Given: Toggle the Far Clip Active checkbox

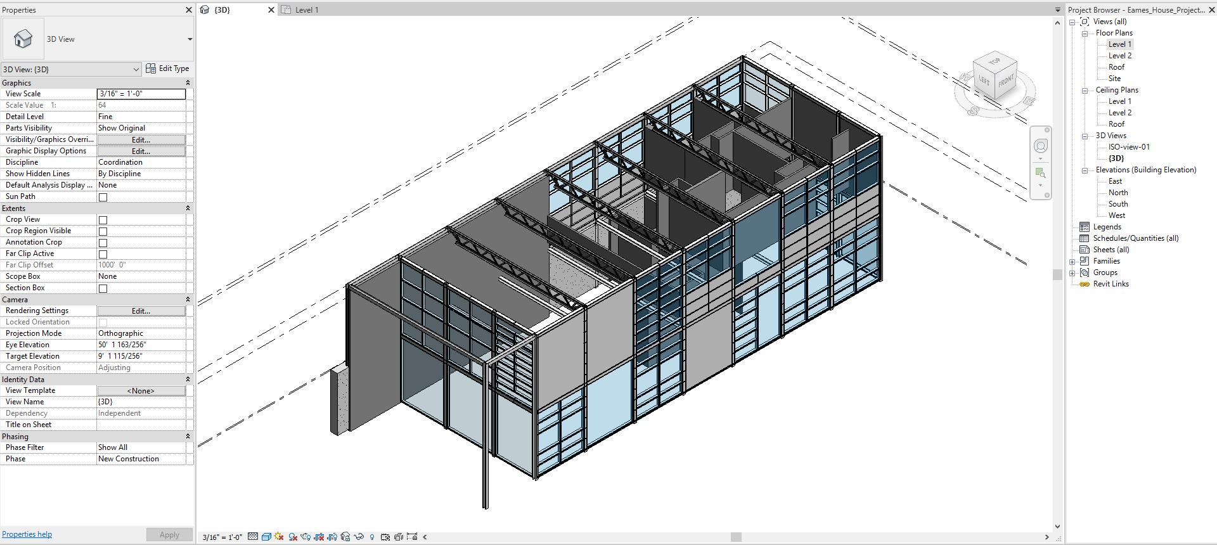Looking at the screenshot, I should pyautogui.click(x=103, y=254).
